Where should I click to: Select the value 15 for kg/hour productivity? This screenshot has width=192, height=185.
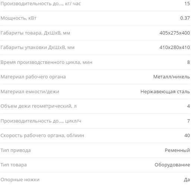point(187,4)
